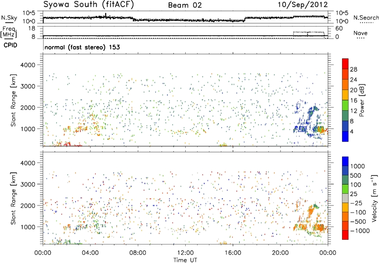379x263 pixels.
Task: Select the 'N.Search' legend label
Action: coord(366,18)
